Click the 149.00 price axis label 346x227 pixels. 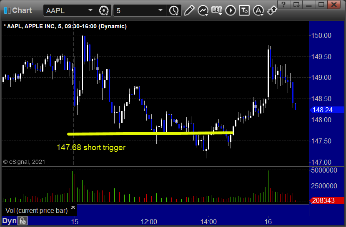tap(321, 77)
